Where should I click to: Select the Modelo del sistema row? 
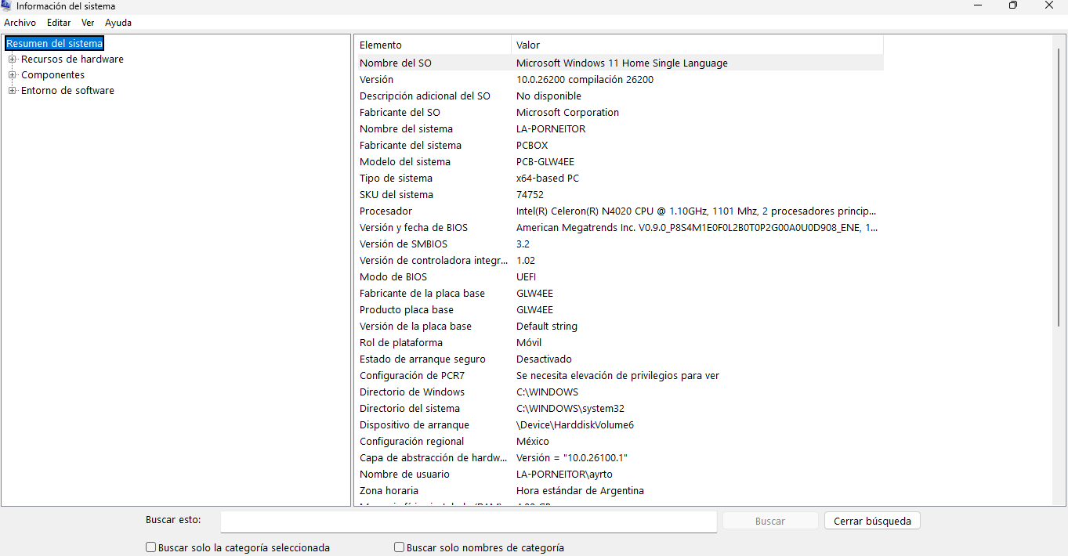pos(620,162)
